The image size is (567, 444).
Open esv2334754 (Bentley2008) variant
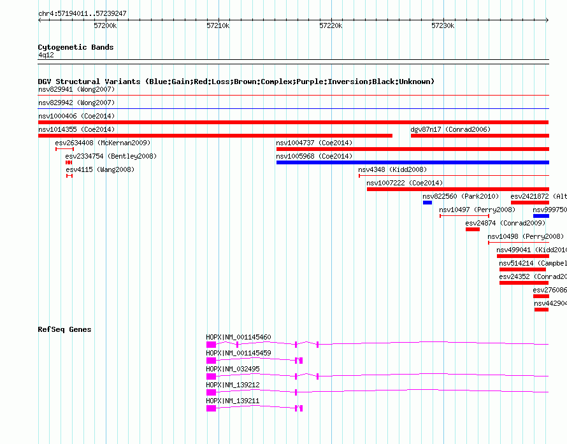[69, 162]
